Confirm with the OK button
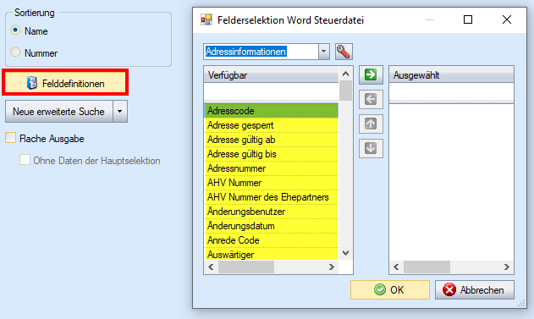534x319 pixels. coord(390,290)
